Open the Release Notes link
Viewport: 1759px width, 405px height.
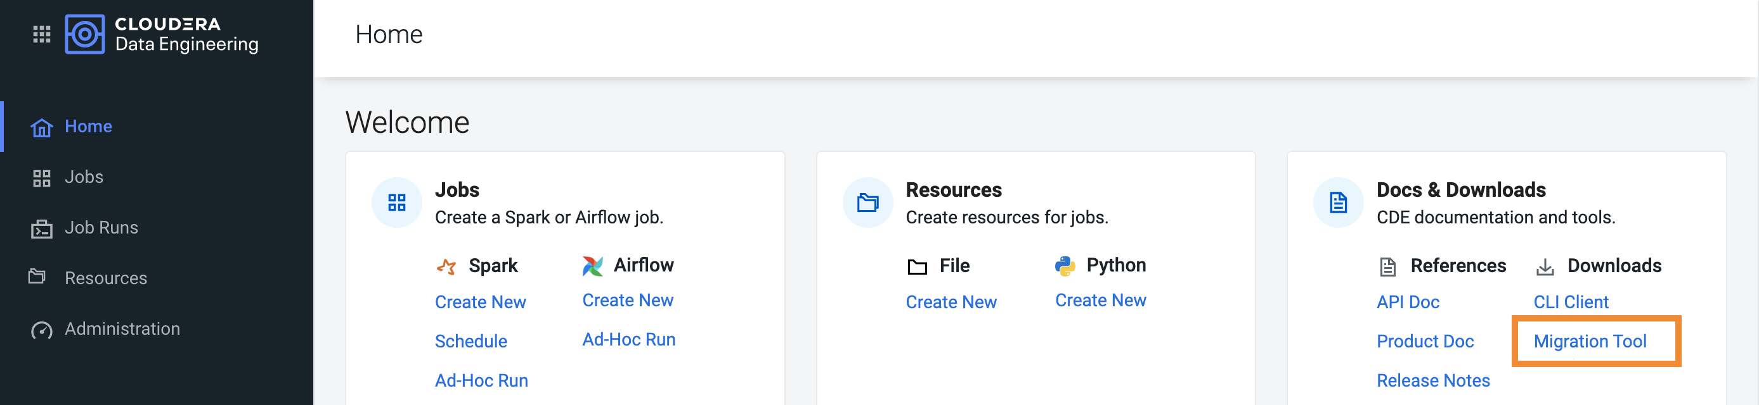pyautogui.click(x=1432, y=380)
